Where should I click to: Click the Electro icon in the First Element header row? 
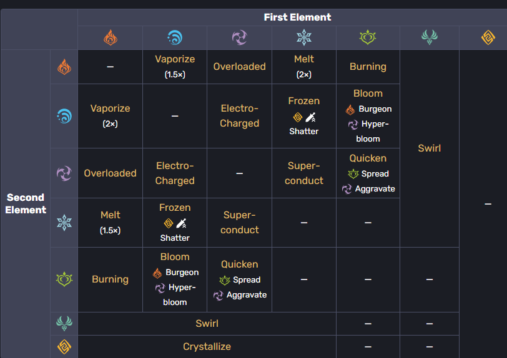[x=239, y=38]
